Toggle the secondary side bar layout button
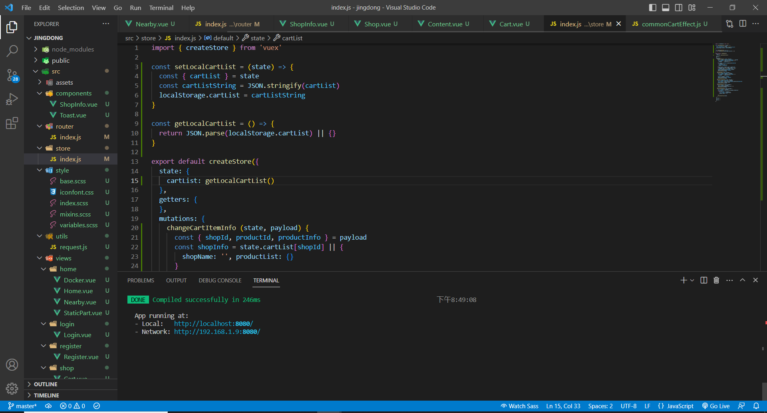The width and height of the screenshot is (767, 413). click(x=679, y=8)
